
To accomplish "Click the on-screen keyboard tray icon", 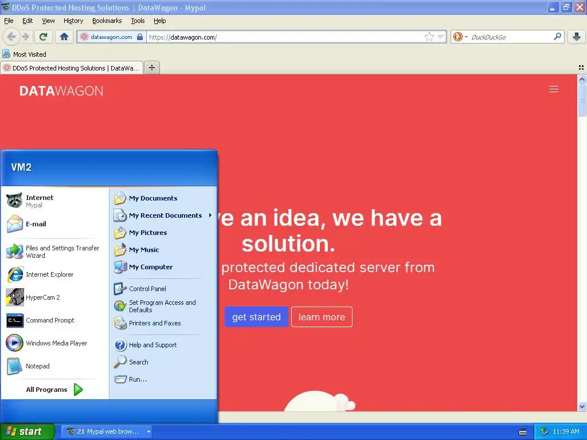I will click(x=523, y=432).
